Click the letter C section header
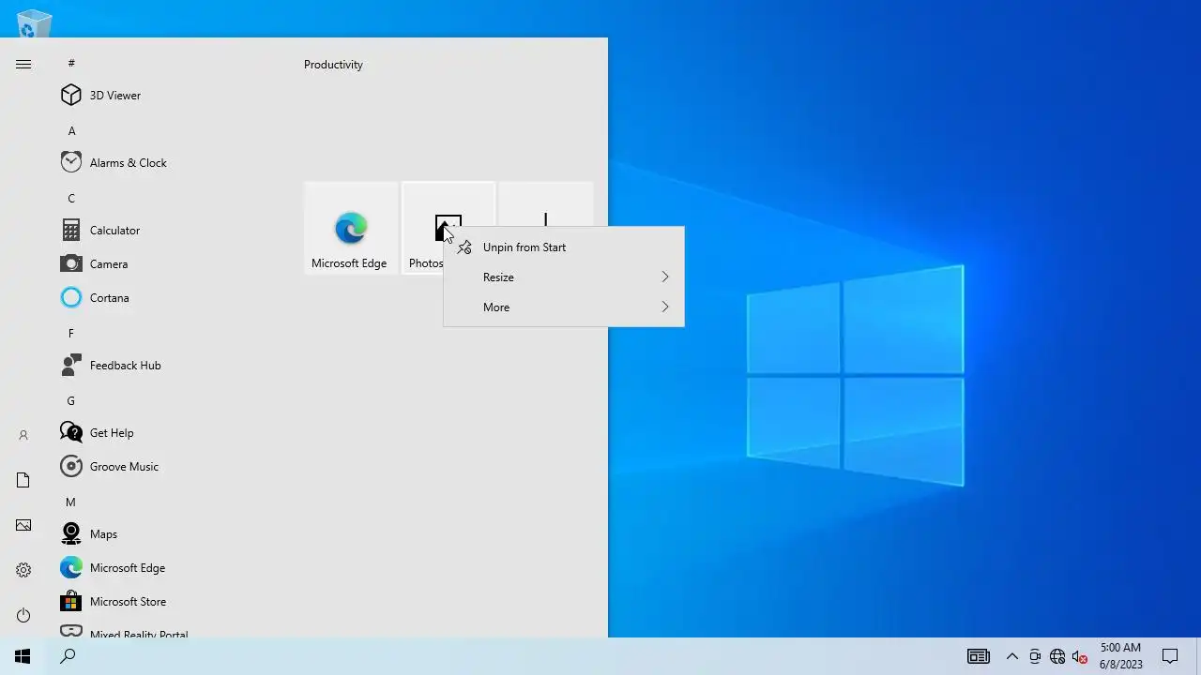This screenshot has width=1201, height=675. coord(71,199)
